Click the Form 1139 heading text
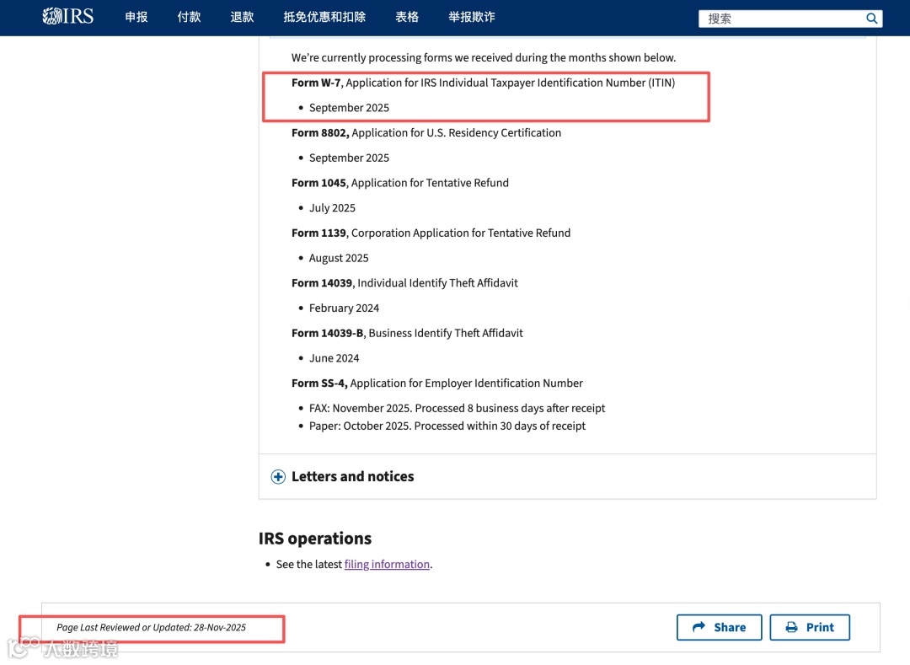The width and height of the screenshot is (910, 665). (431, 233)
